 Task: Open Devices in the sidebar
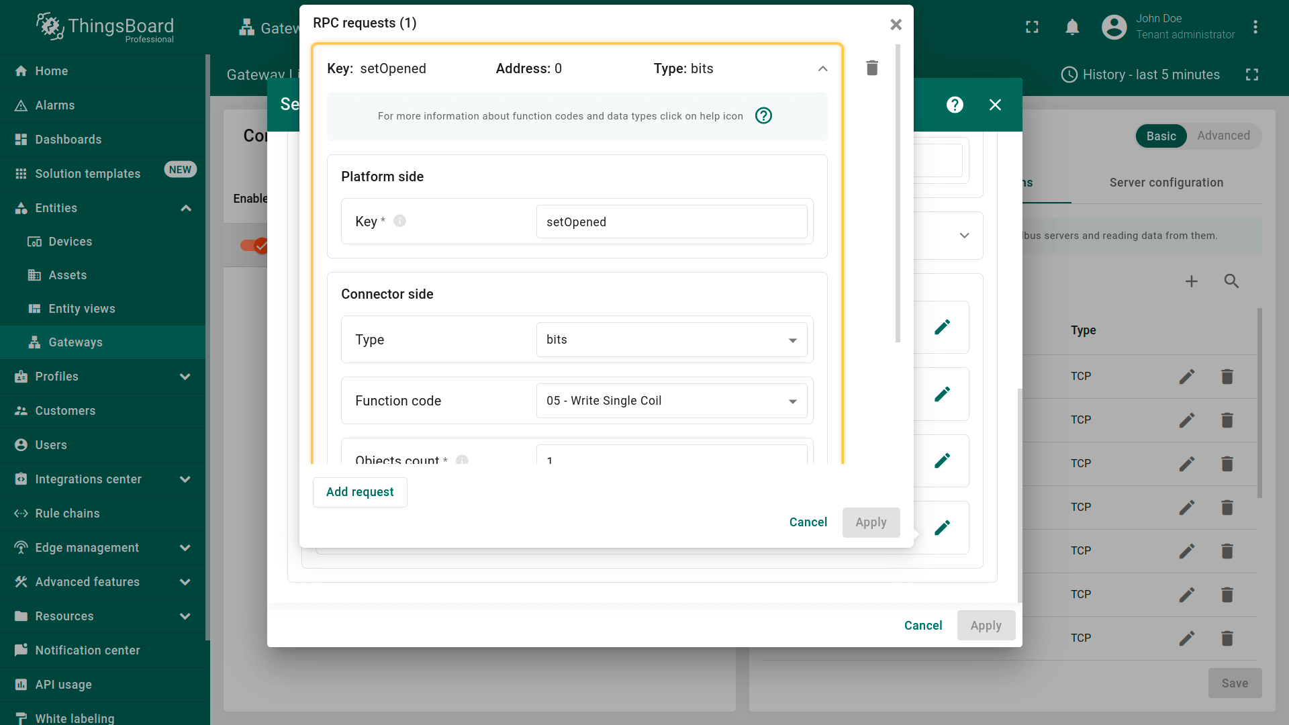tap(70, 242)
